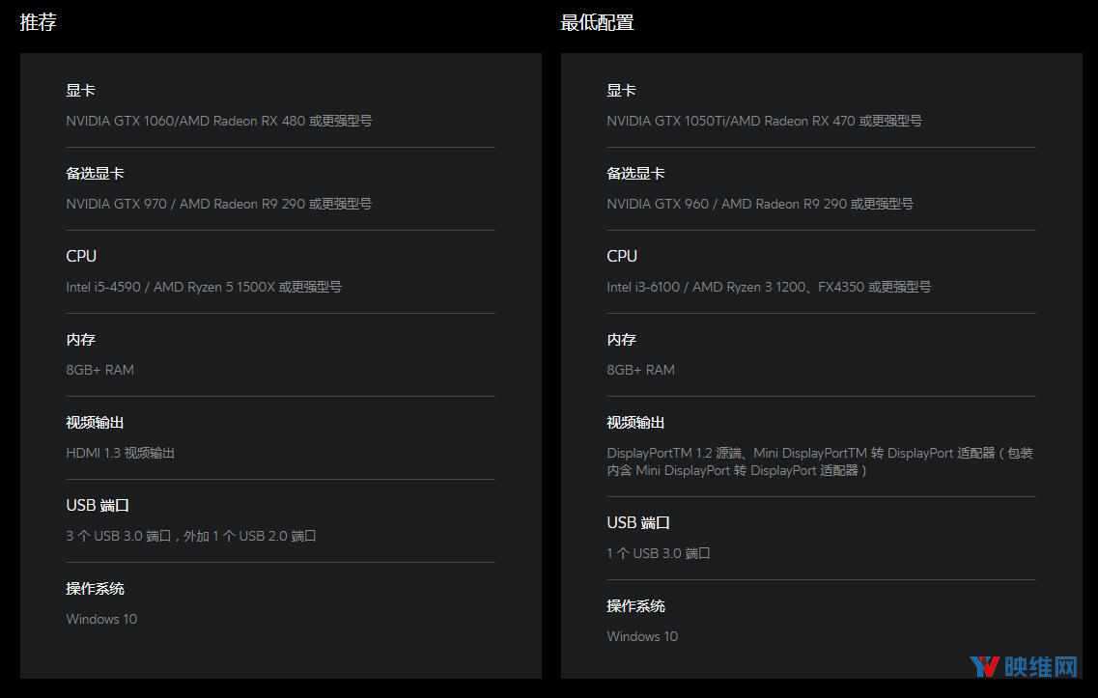The image size is (1098, 698).
Task: Click the 操作系统 label in 推荐 panel
Action: (95, 589)
